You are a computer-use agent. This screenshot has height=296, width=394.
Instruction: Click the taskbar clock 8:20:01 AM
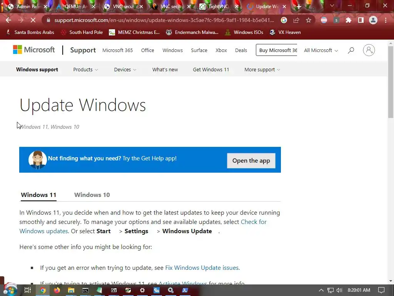pos(359,290)
